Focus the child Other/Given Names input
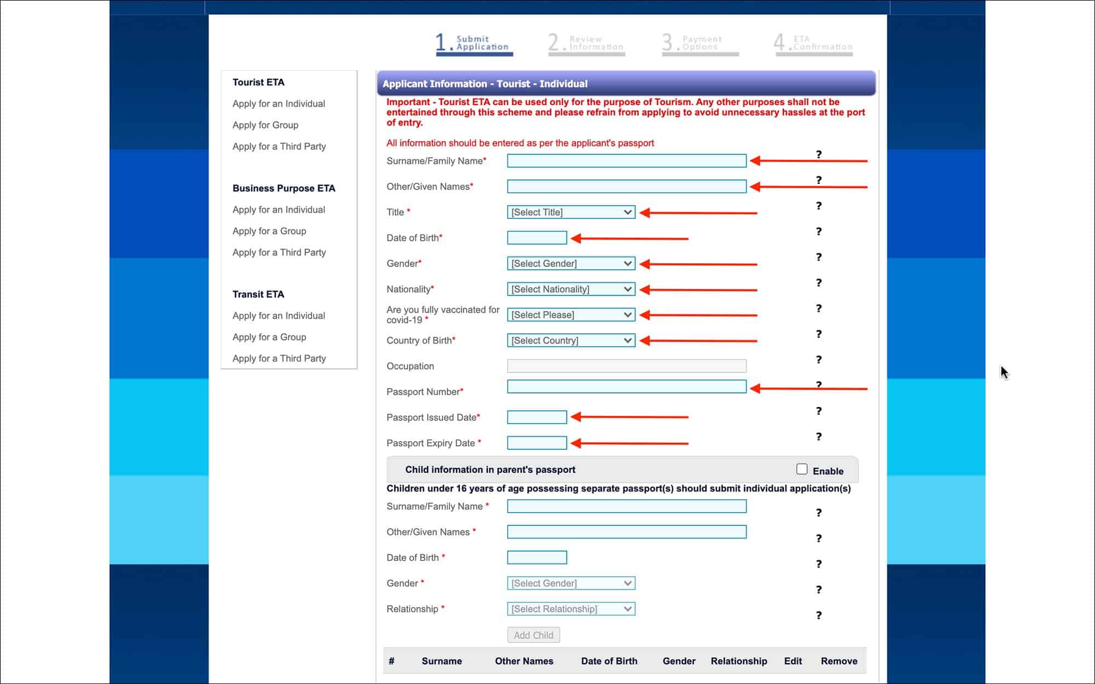Image resolution: width=1095 pixels, height=684 pixels. [627, 532]
